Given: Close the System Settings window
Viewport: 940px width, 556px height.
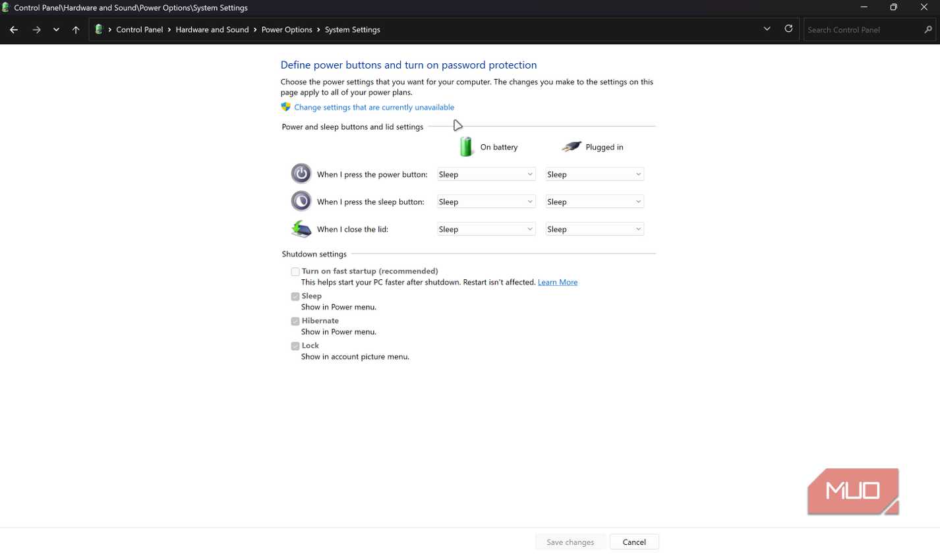Looking at the screenshot, I should click(x=924, y=7).
